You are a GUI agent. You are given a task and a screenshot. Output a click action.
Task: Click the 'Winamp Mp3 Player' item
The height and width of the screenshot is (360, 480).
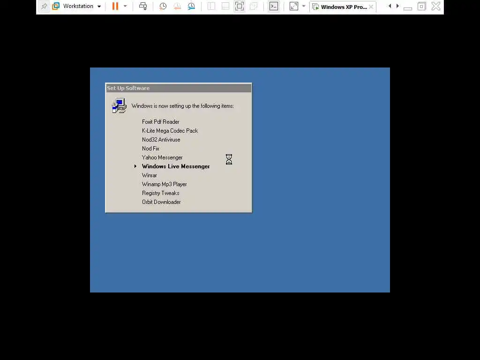pos(165,184)
